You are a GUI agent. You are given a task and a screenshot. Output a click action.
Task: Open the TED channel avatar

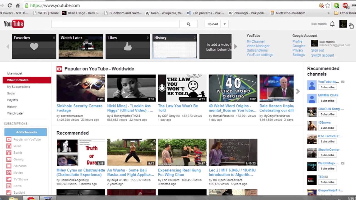pyautogui.click(x=312, y=180)
